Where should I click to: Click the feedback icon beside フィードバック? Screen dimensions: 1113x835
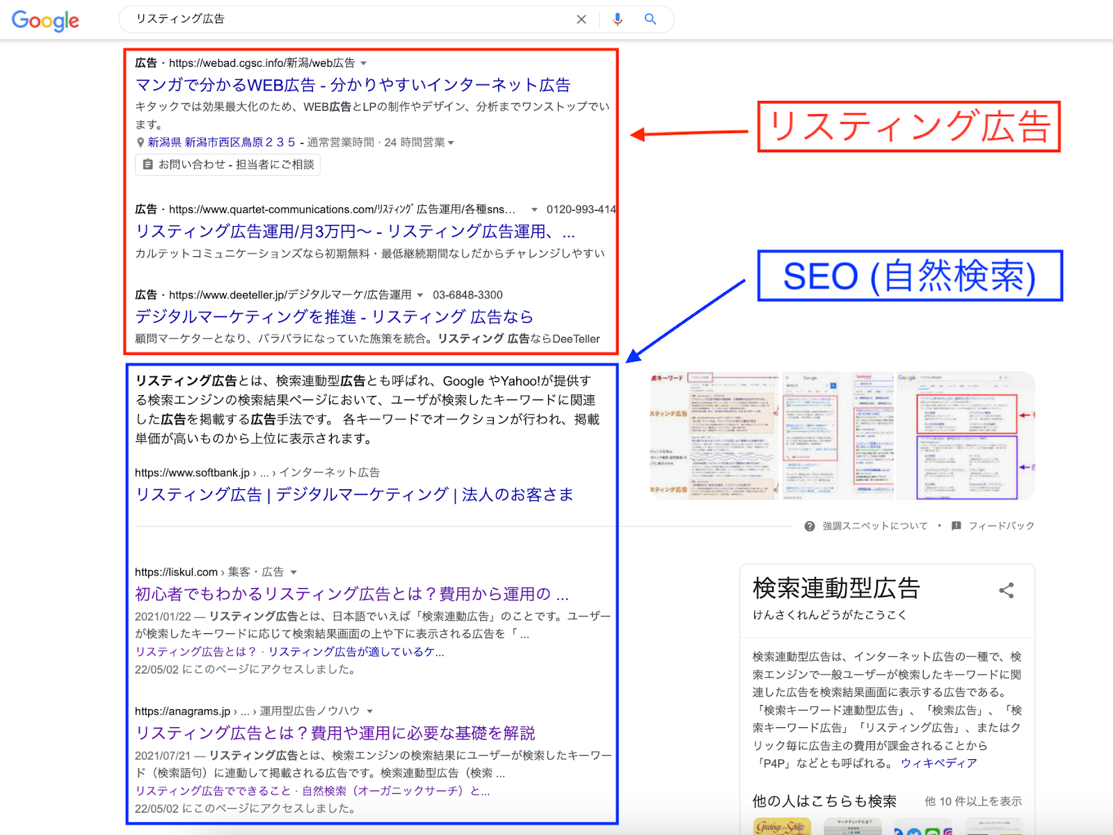[956, 526]
